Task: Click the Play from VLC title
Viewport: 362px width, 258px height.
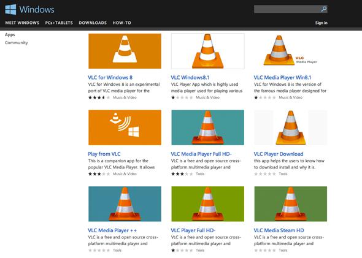Action: point(104,154)
